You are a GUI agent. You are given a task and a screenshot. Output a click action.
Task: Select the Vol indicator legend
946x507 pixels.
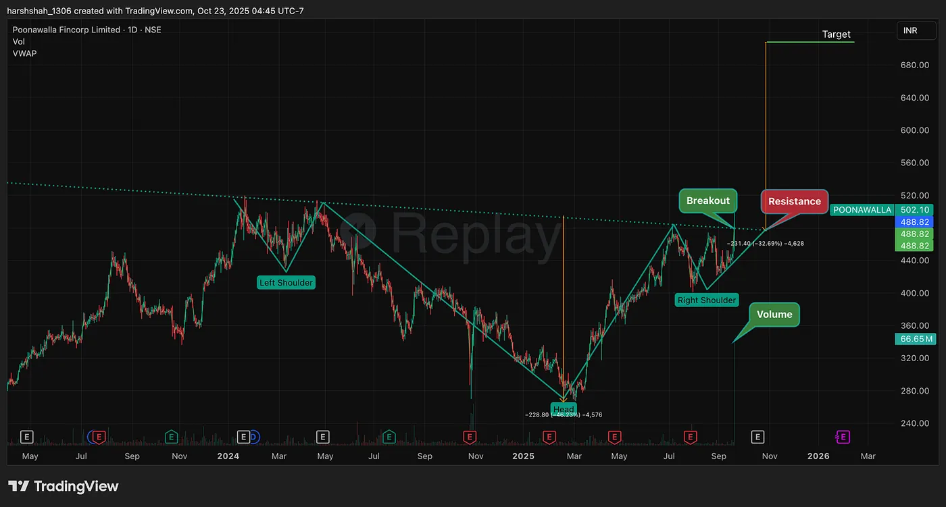click(19, 41)
